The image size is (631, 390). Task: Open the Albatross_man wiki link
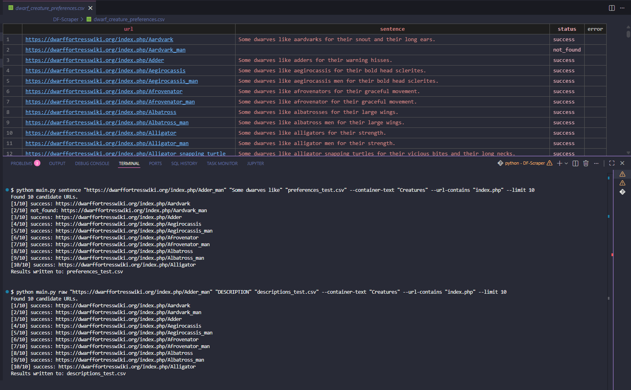pos(107,122)
